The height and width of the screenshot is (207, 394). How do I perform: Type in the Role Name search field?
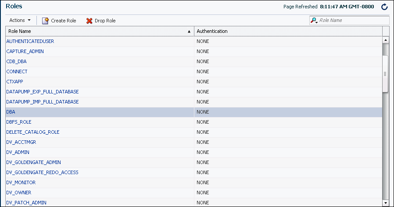353,20
